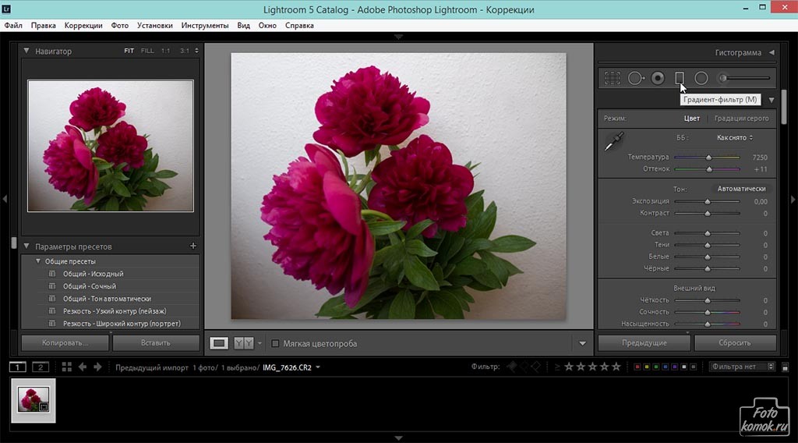Click the Температура slider handle
798x443 pixels.
pyautogui.click(x=708, y=158)
